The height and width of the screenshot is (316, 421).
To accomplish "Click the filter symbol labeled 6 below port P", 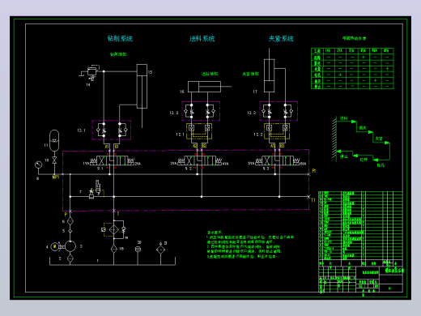I will tap(70, 221).
